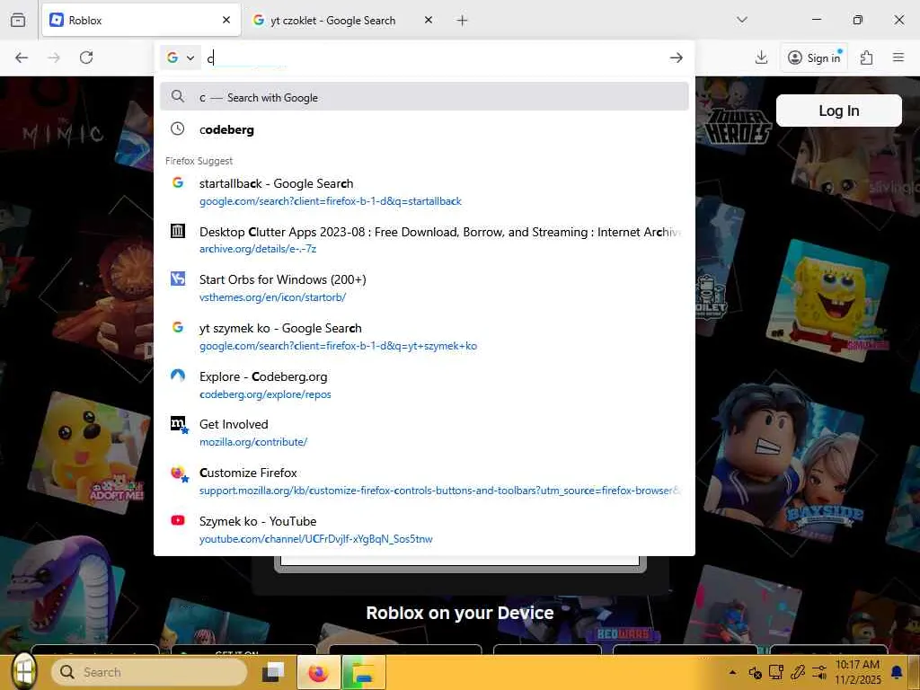Switch to the Roblox tab
Image resolution: width=920 pixels, height=690 pixels.
(141, 21)
